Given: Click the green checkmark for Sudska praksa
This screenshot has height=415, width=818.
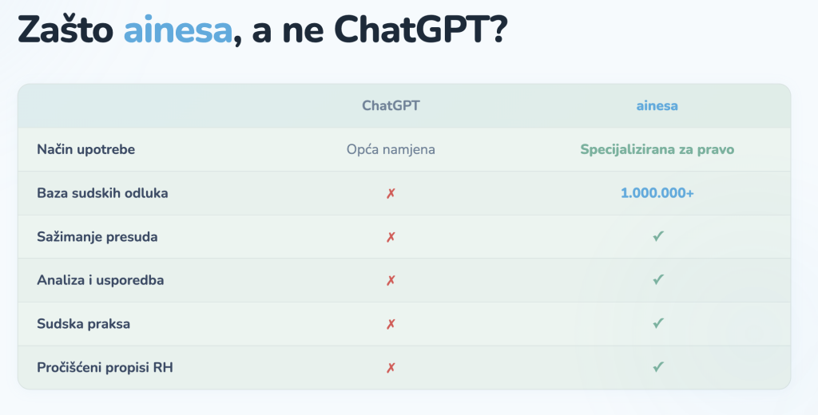Looking at the screenshot, I should pyautogui.click(x=657, y=324).
